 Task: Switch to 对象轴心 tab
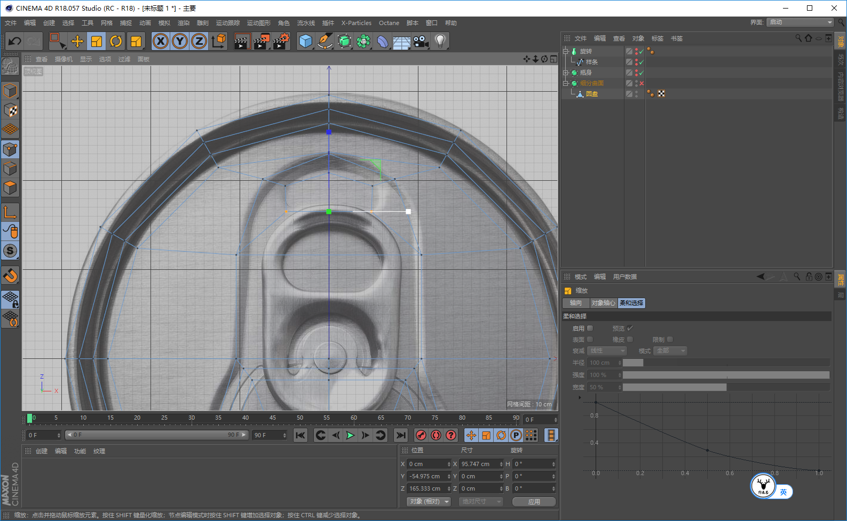(x=603, y=303)
